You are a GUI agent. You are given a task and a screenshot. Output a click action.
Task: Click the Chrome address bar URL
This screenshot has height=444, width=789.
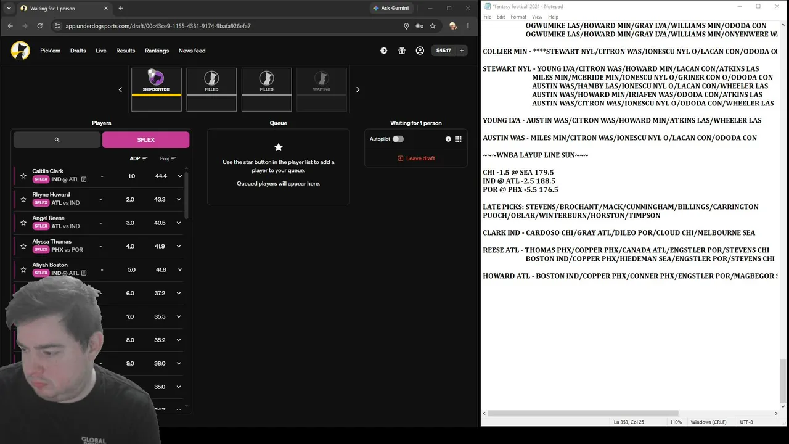click(158, 26)
